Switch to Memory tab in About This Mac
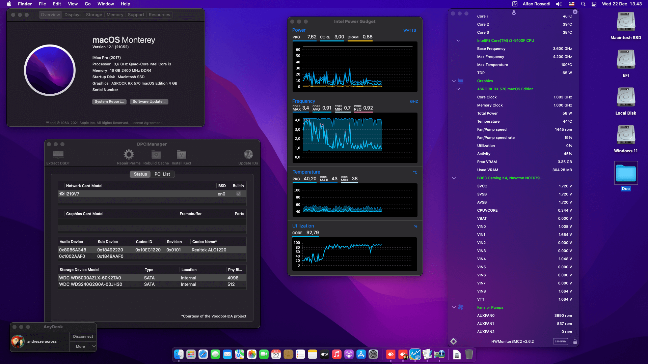 coord(115,15)
